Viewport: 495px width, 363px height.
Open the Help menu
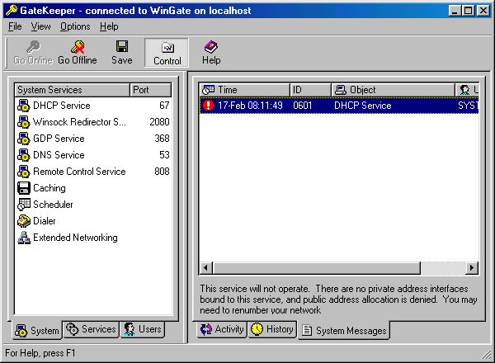(x=109, y=26)
